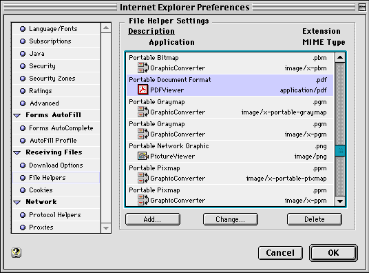Image resolution: width=369 pixels, height=273 pixels.
Task: Collapse the Forms AutoFill section
Action: (17, 116)
